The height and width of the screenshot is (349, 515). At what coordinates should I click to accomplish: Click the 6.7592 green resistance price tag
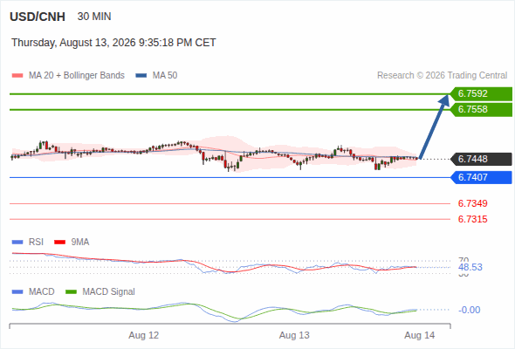point(482,94)
